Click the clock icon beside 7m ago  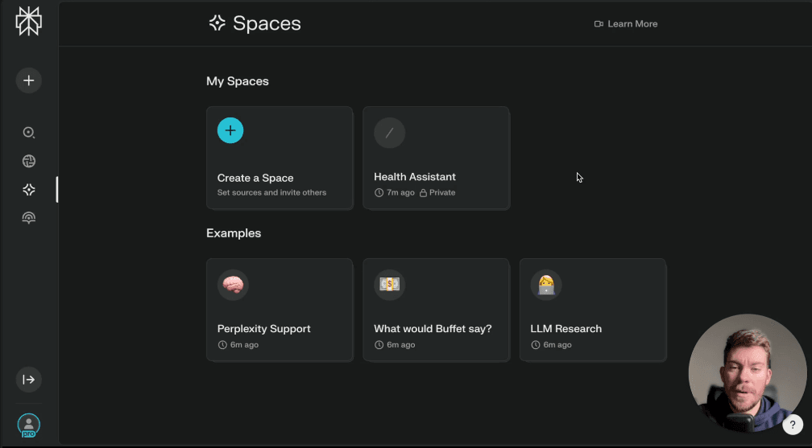[x=379, y=193]
